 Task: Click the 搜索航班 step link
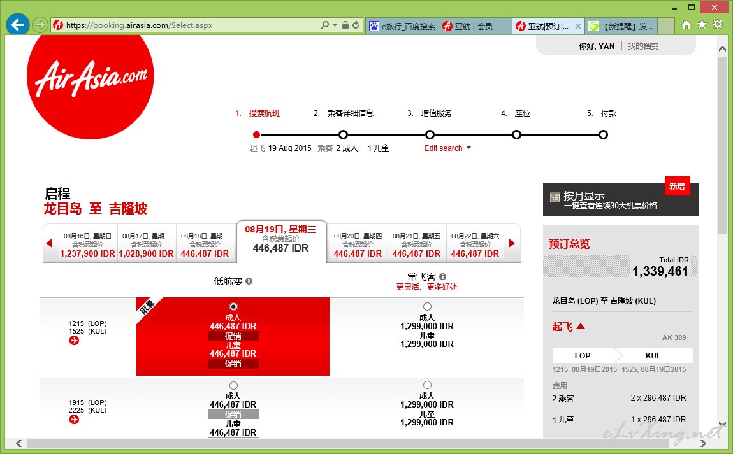point(264,113)
